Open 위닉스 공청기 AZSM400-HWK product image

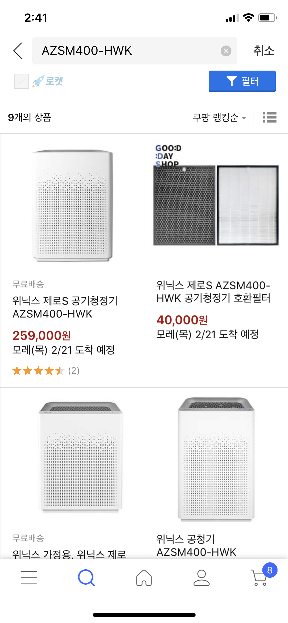click(216, 459)
